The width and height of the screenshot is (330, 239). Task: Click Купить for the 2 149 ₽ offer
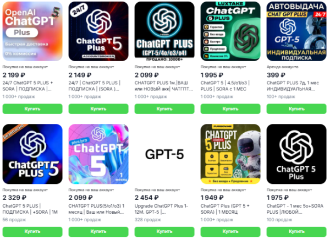98,108
